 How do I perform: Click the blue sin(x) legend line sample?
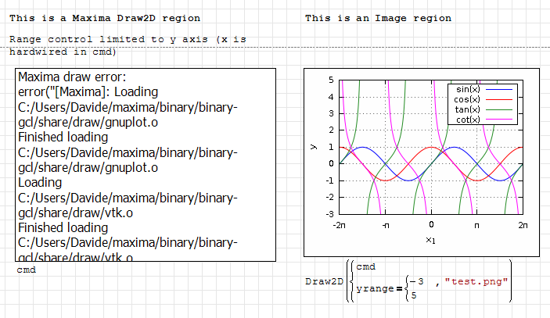(x=499, y=90)
